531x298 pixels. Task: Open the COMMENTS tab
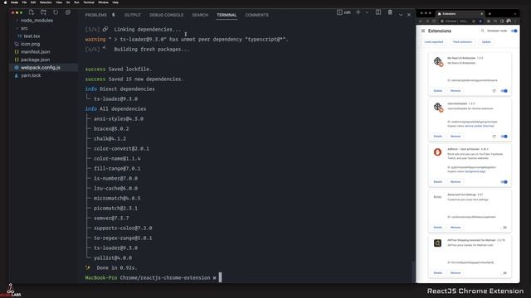(256, 15)
